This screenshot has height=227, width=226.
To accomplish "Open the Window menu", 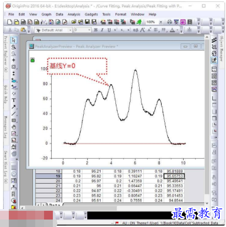I will tap(137, 14).
